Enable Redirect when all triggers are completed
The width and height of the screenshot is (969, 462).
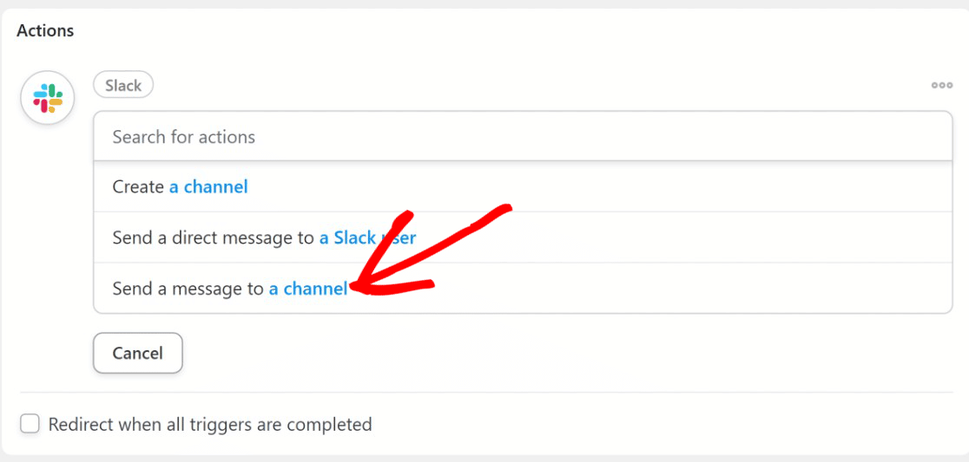tap(30, 424)
